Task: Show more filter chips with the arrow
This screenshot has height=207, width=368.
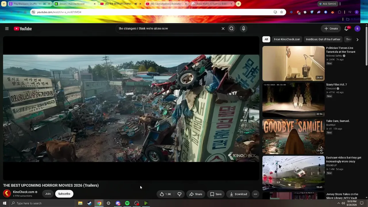Action: click(x=357, y=39)
